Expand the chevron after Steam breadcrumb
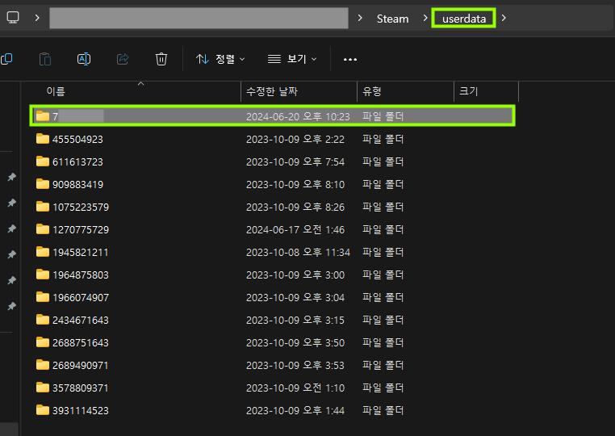Image resolution: width=615 pixels, height=436 pixels. pyautogui.click(x=425, y=18)
